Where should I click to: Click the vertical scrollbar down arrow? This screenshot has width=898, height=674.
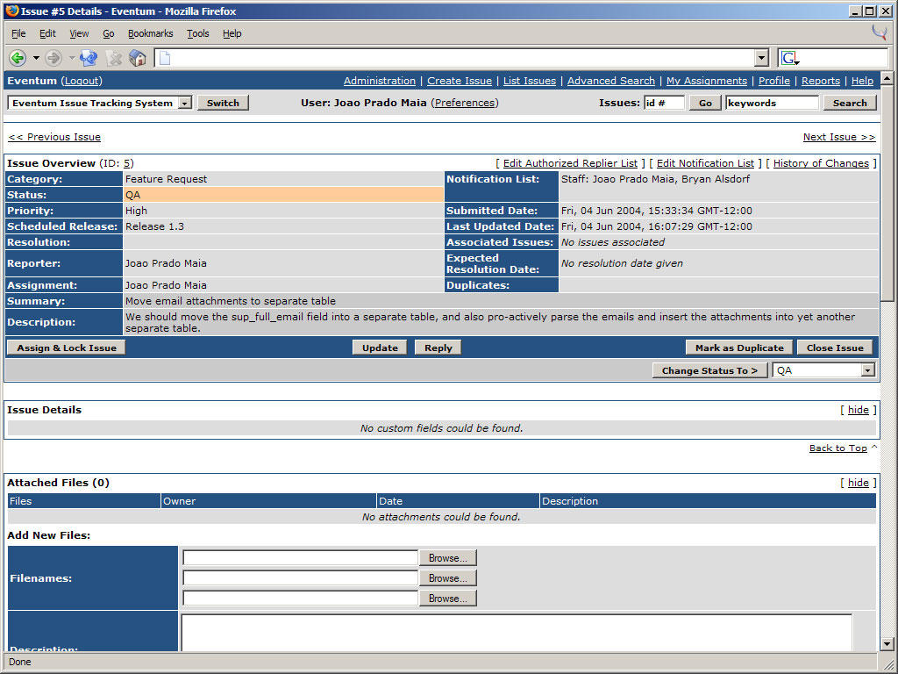click(887, 643)
